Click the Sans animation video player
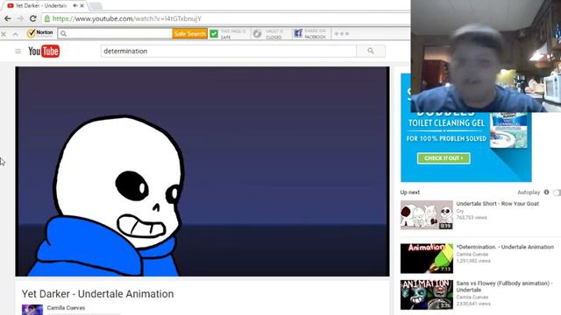 tap(202, 171)
